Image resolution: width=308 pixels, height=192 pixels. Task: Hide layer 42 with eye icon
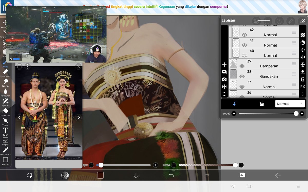pyautogui.click(x=244, y=35)
